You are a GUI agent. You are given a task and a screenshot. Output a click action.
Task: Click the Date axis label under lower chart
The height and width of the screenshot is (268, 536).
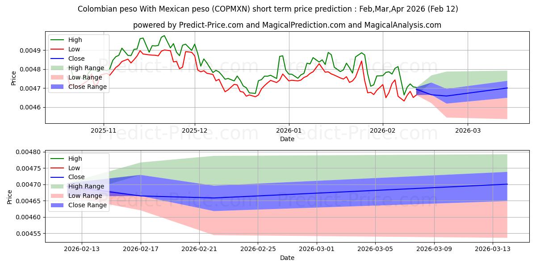pyautogui.click(x=287, y=258)
